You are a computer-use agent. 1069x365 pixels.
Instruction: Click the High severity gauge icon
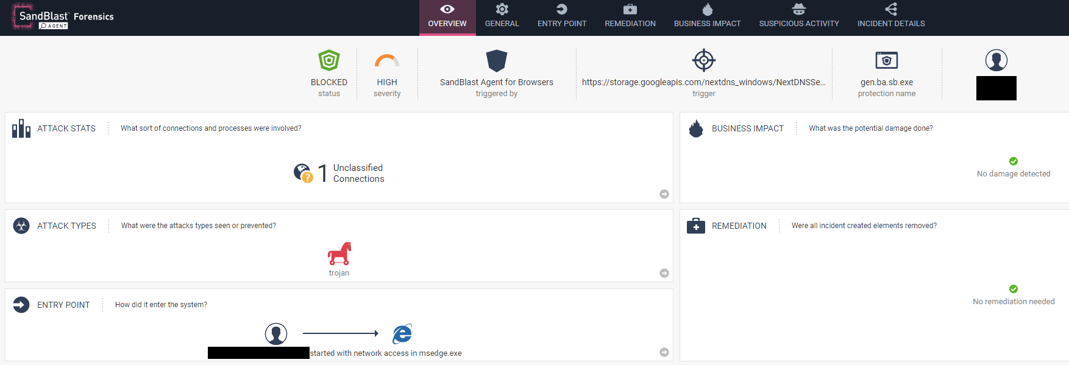(387, 60)
